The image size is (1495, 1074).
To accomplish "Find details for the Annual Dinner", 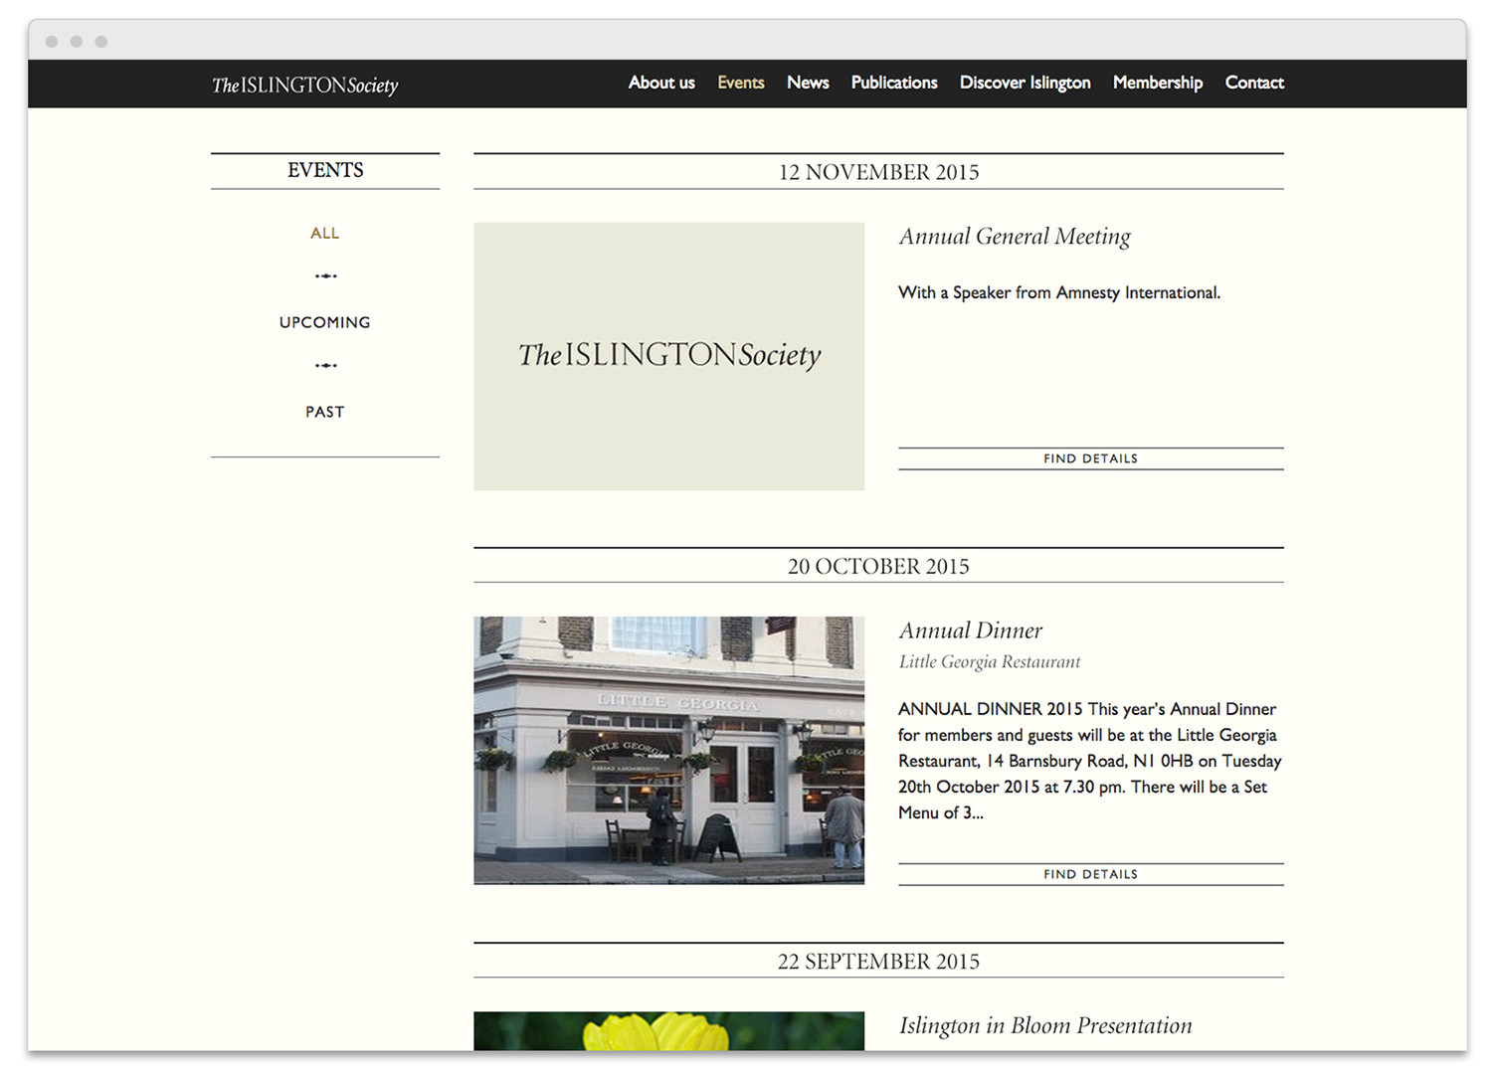I will [x=1090, y=874].
